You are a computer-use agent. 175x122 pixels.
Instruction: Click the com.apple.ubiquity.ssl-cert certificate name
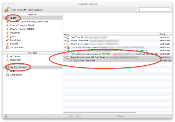coord(107,47)
